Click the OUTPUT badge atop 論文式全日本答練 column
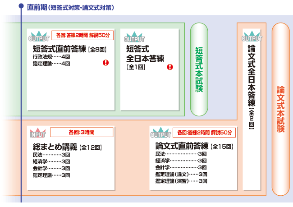Image resolution: width=293 pixels, height=207 pixels. coord(252,37)
